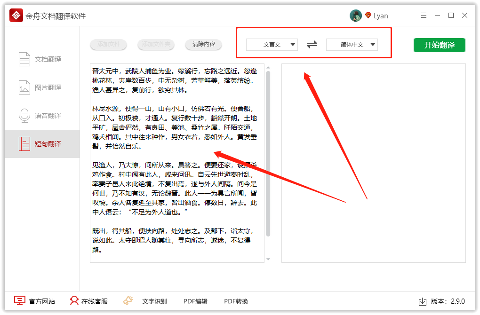Click the download icon beside version 2.9.0
Screen dimensions: 480x315
422,301
